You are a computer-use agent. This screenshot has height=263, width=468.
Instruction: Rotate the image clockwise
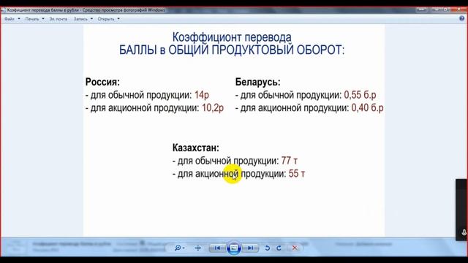click(x=279, y=248)
